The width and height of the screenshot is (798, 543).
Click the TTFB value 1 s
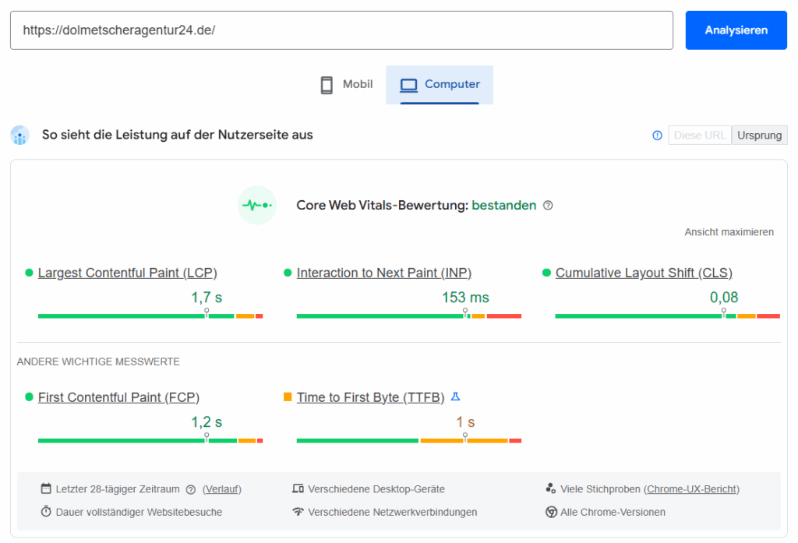[465, 422]
